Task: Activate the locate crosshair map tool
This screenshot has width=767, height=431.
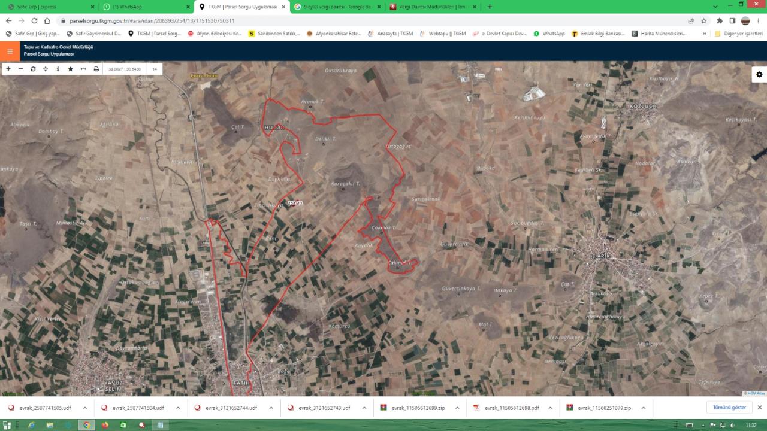Action: (x=46, y=69)
